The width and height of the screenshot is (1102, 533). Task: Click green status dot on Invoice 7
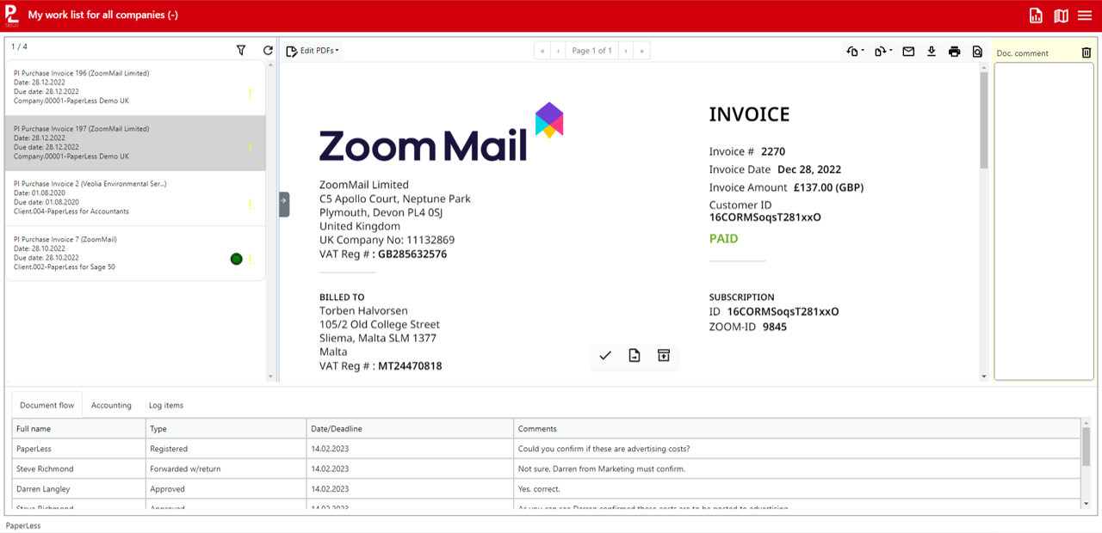[x=237, y=259]
